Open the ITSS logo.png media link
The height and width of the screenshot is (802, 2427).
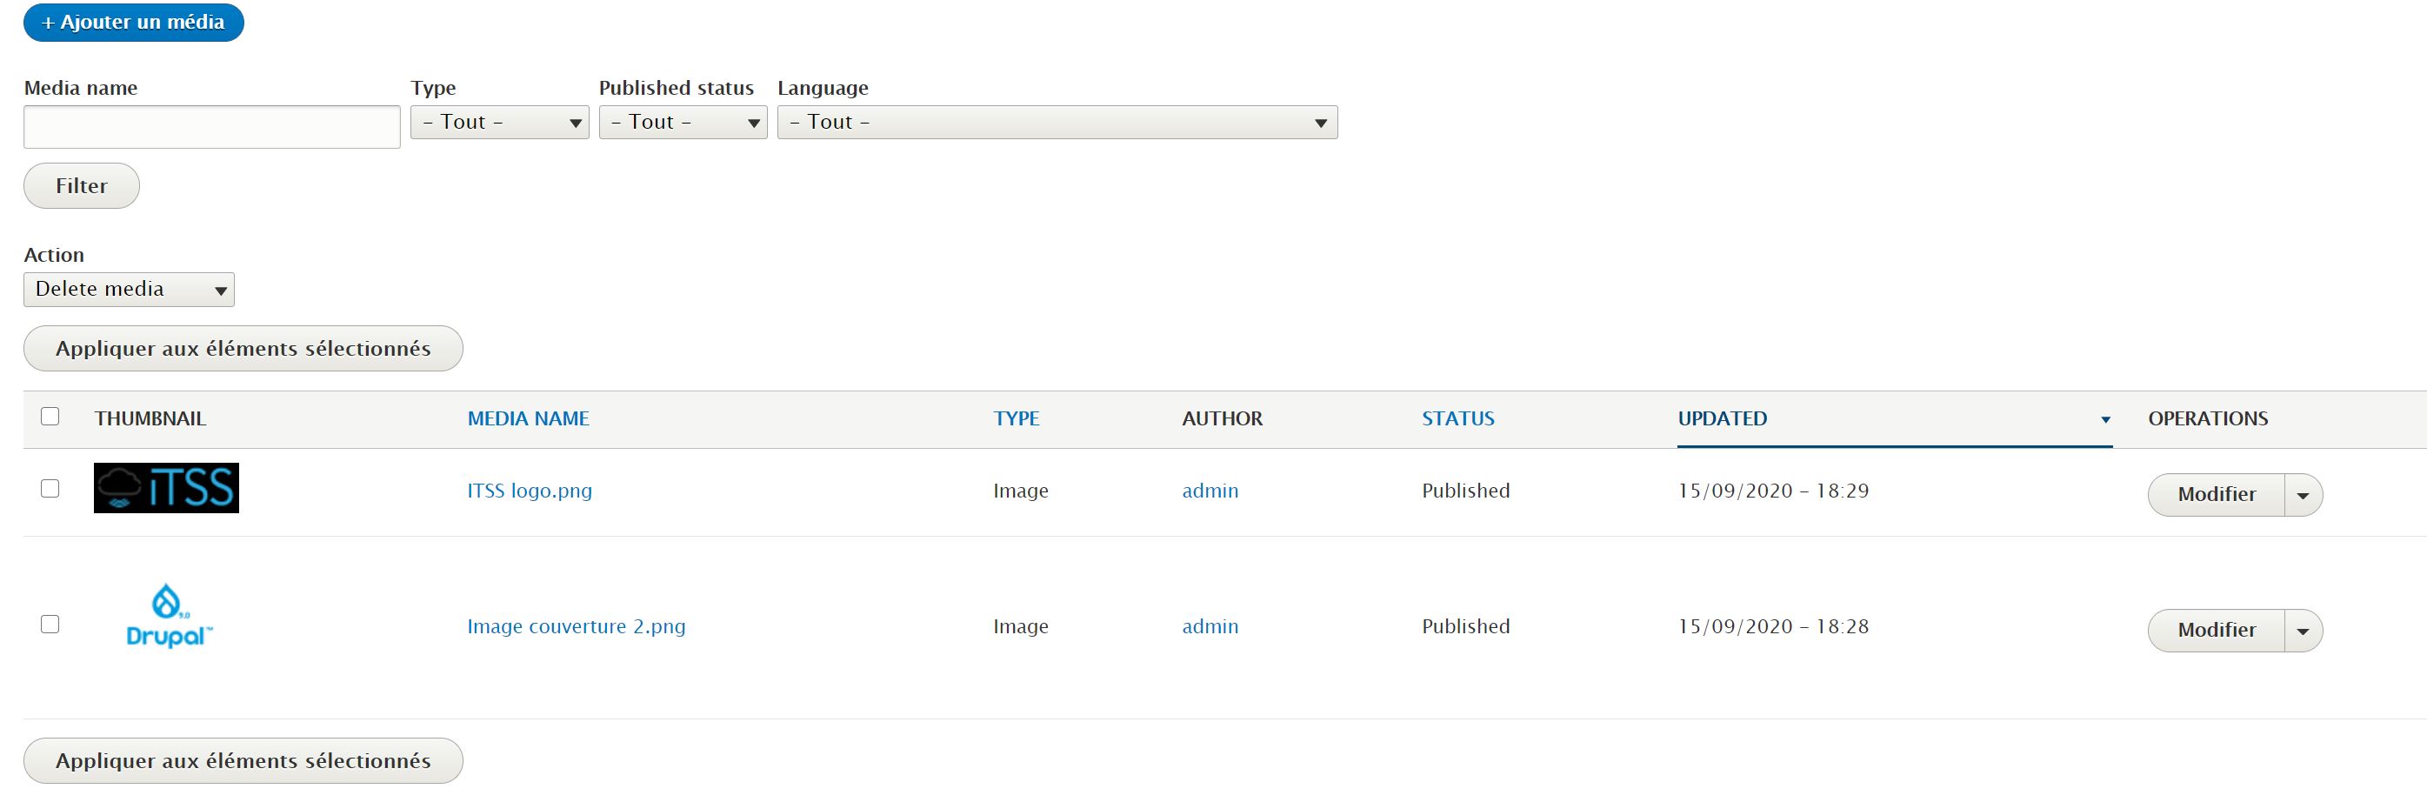click(x=530, y=491)
